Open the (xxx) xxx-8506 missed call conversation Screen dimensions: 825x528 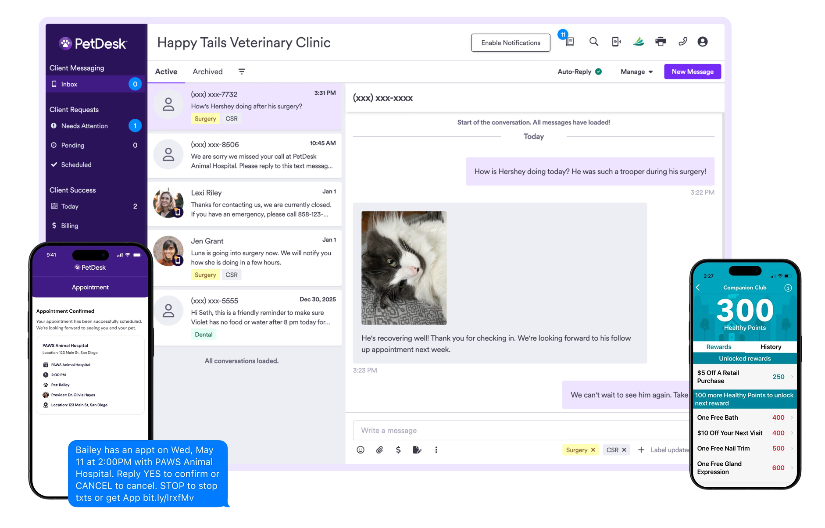point(245,155)
